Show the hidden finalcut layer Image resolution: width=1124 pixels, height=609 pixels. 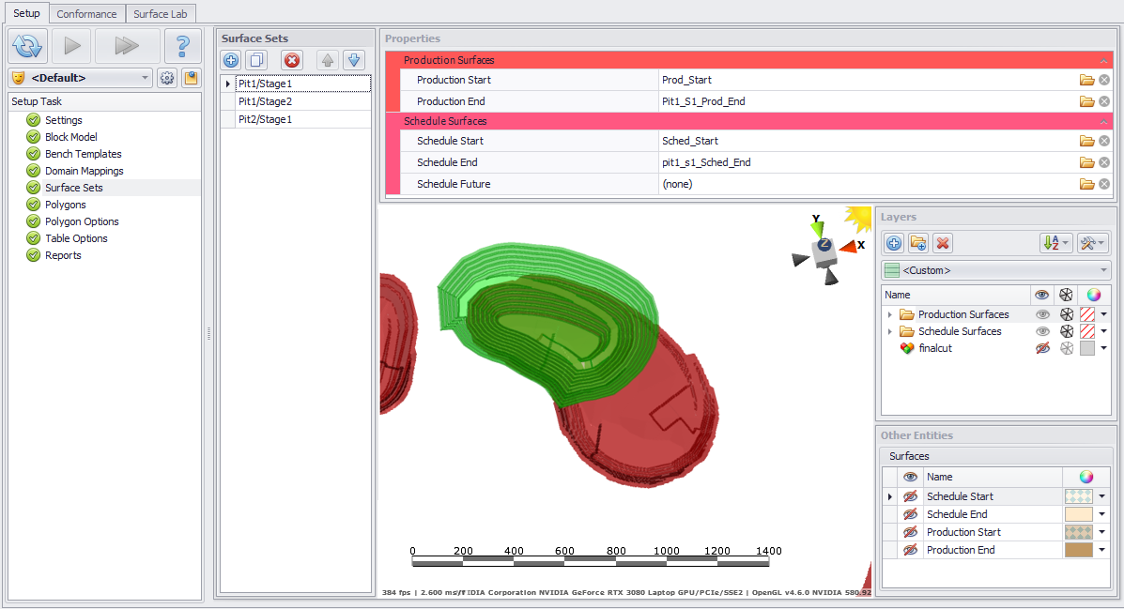tap(1042, 348)
